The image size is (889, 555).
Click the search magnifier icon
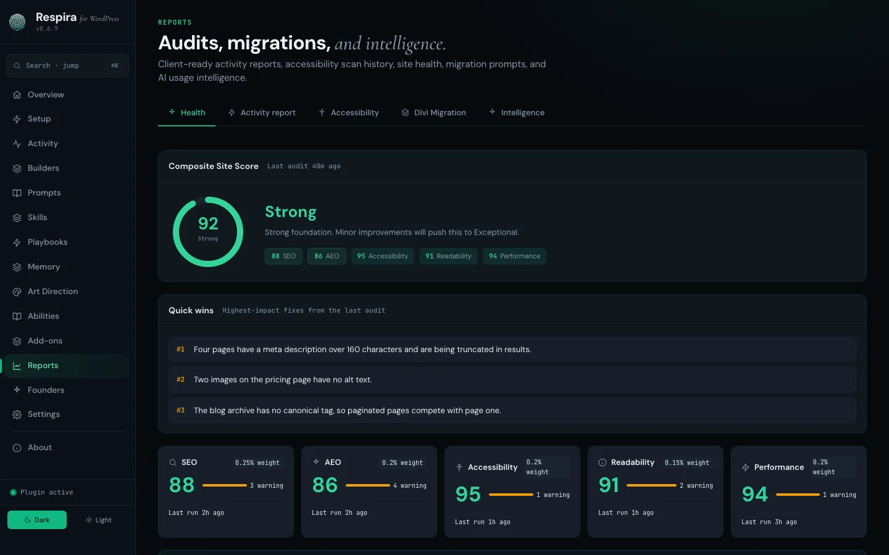[x=17, y=66]
